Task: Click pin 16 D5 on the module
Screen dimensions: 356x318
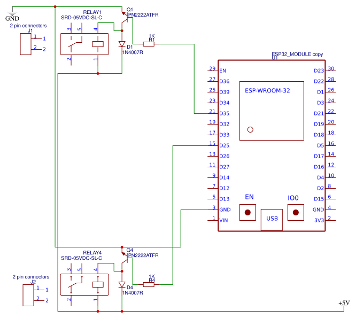Action: click(330, 145)
